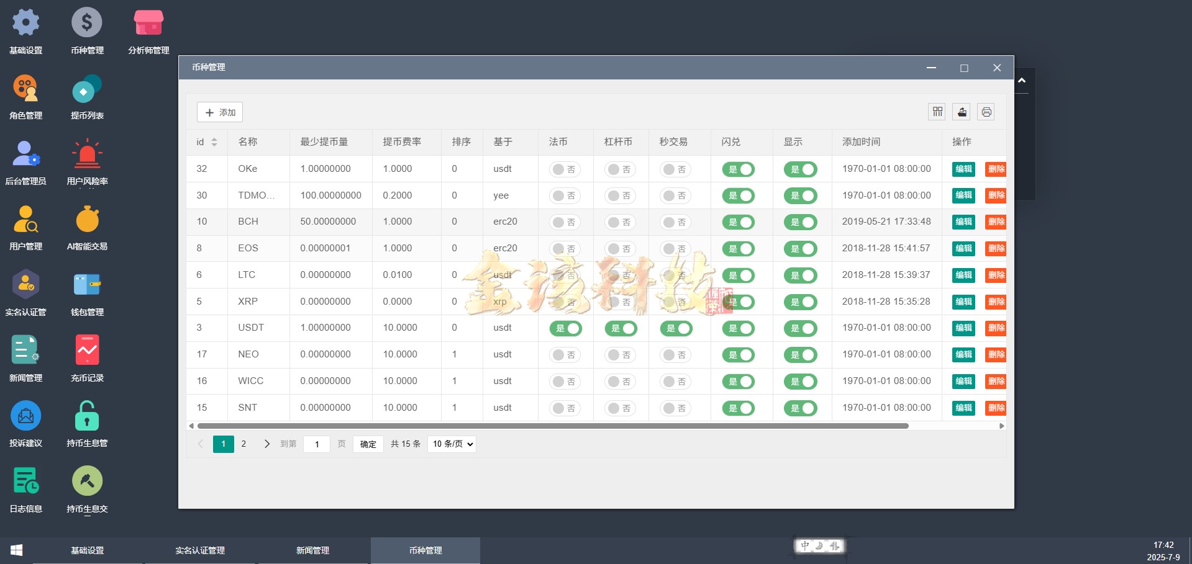Image resolution: width=1192 pixels, height=564 pixels.
Task: Open the 钱包管理 wallet management
Action: point(87,284)
